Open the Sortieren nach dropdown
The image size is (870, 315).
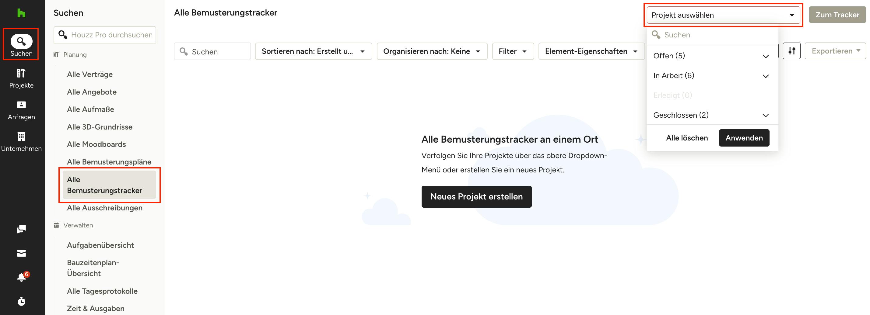click(313, 51)
